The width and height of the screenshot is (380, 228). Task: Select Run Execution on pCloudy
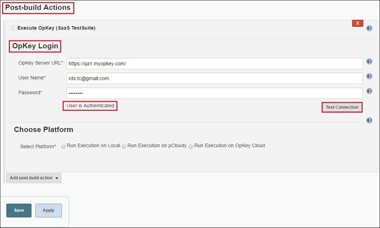(124, 146)
